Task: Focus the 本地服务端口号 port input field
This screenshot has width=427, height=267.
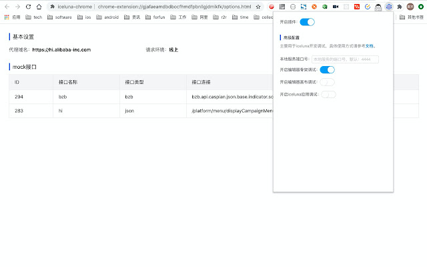Action: coord(345,59)
